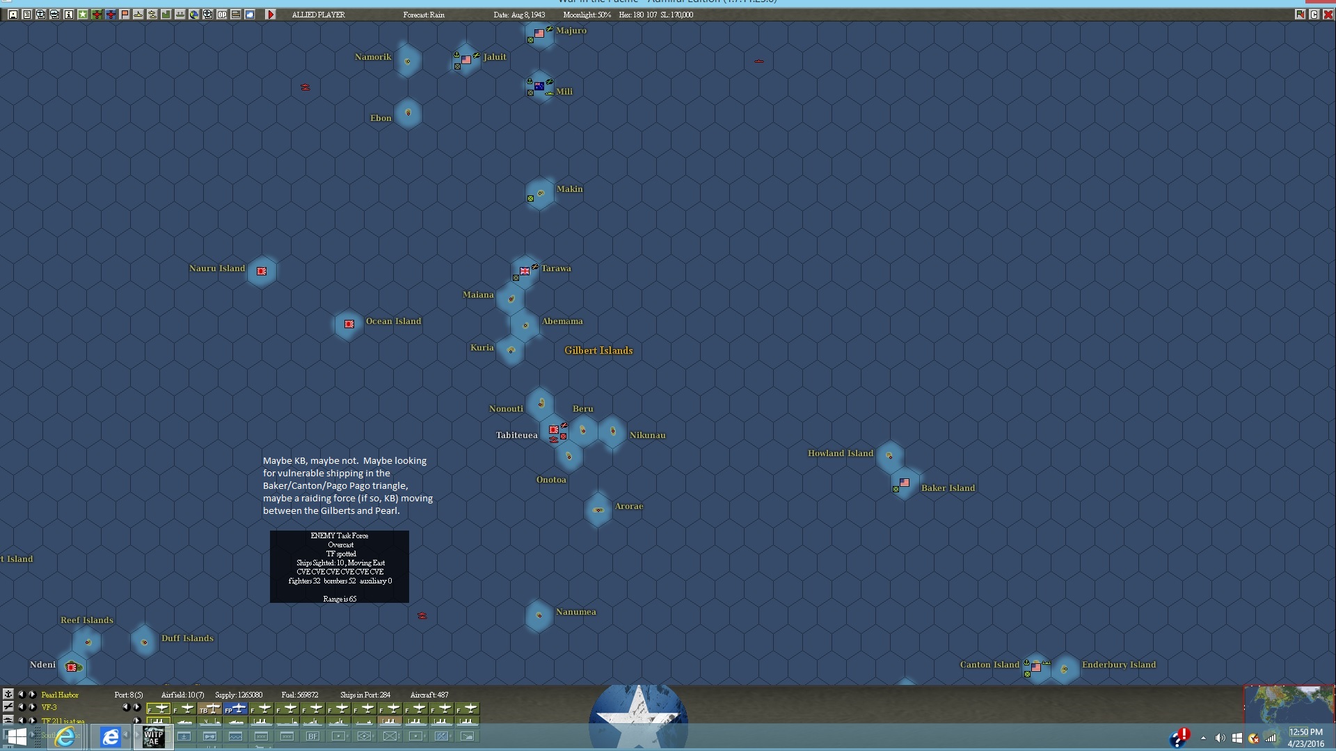Click the red R icon top right
The width and height of the screenshot is (1336, 751).
click(1300, 14)
